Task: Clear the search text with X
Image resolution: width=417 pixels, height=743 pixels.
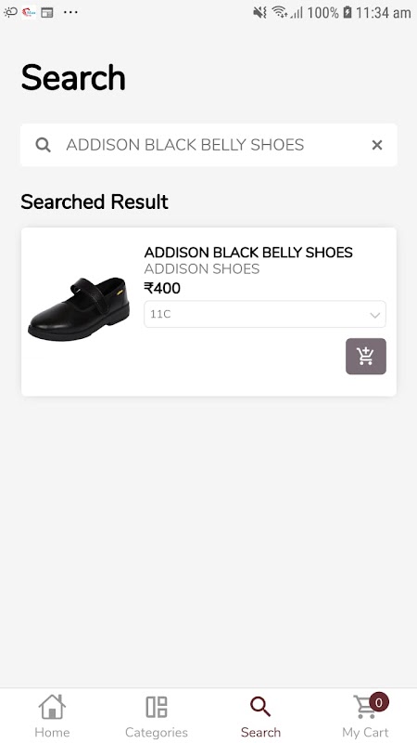Action: tap(377, 145)
